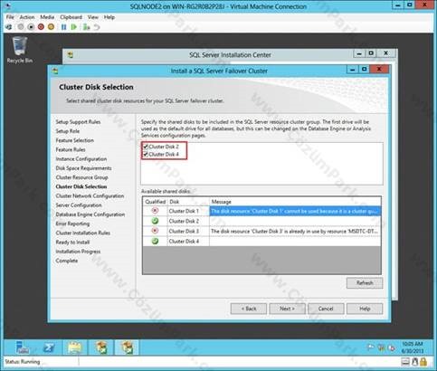The width and height of the screenshot is (437, 371).
Task: Click the Ready to Install step
Action: point(72,243)
